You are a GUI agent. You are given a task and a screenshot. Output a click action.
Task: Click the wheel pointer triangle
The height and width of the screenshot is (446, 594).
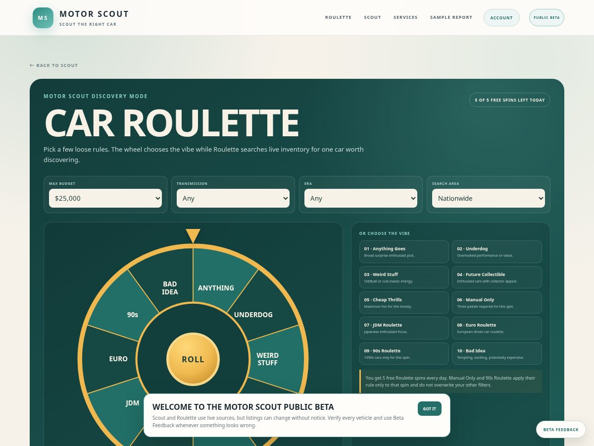(193, 236)
